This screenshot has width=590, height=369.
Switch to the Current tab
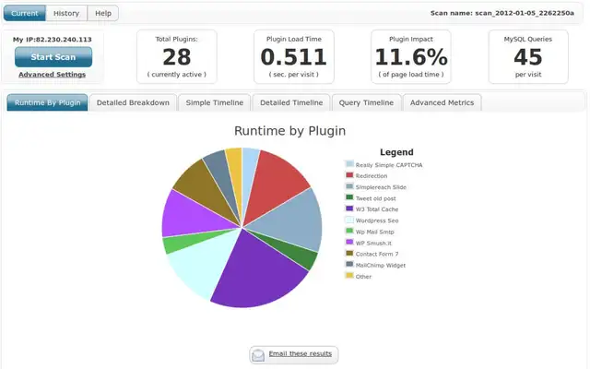pyautogui.click(x=25, y=13)
